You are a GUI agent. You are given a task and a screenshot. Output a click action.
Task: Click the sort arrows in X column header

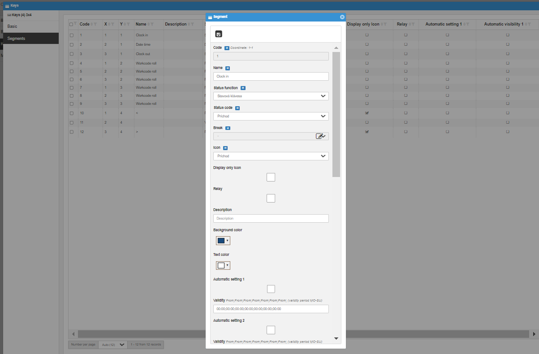[x=110, y=24]
